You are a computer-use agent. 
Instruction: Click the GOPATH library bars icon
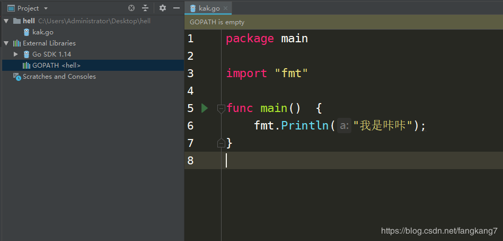(x=27, y=66)
